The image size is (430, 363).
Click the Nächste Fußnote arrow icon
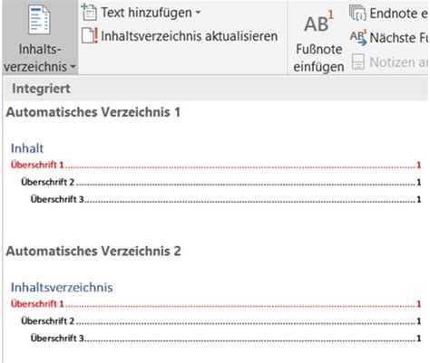click(x=358, y=37)
